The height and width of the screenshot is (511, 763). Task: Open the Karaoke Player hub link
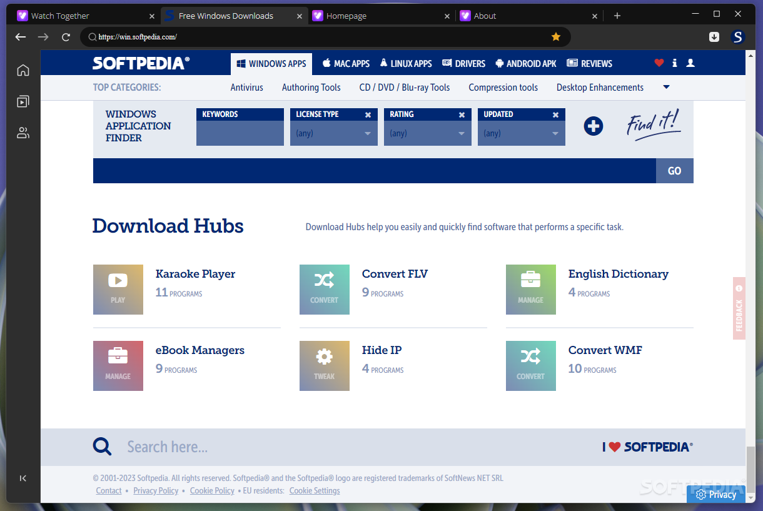click(196, 274)
